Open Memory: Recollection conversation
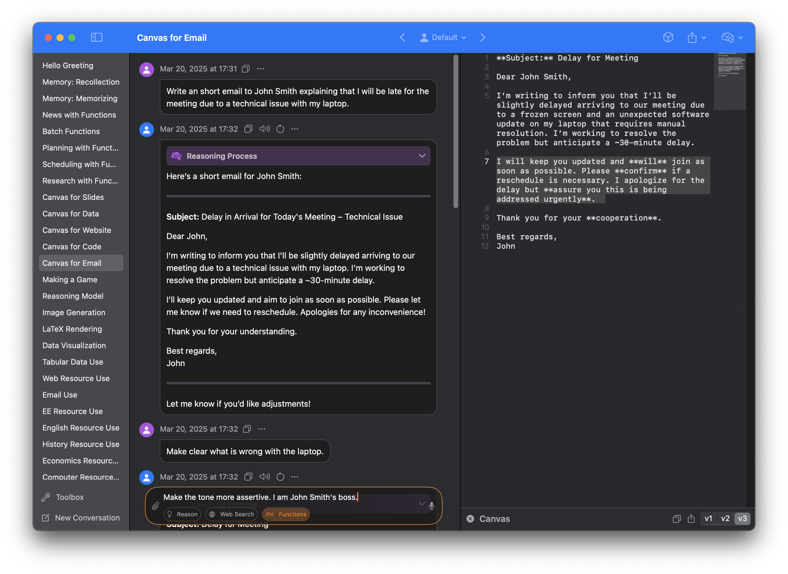The width and height of the screenshot is (788, 574). pyautogui.click(x=81, y=82)
